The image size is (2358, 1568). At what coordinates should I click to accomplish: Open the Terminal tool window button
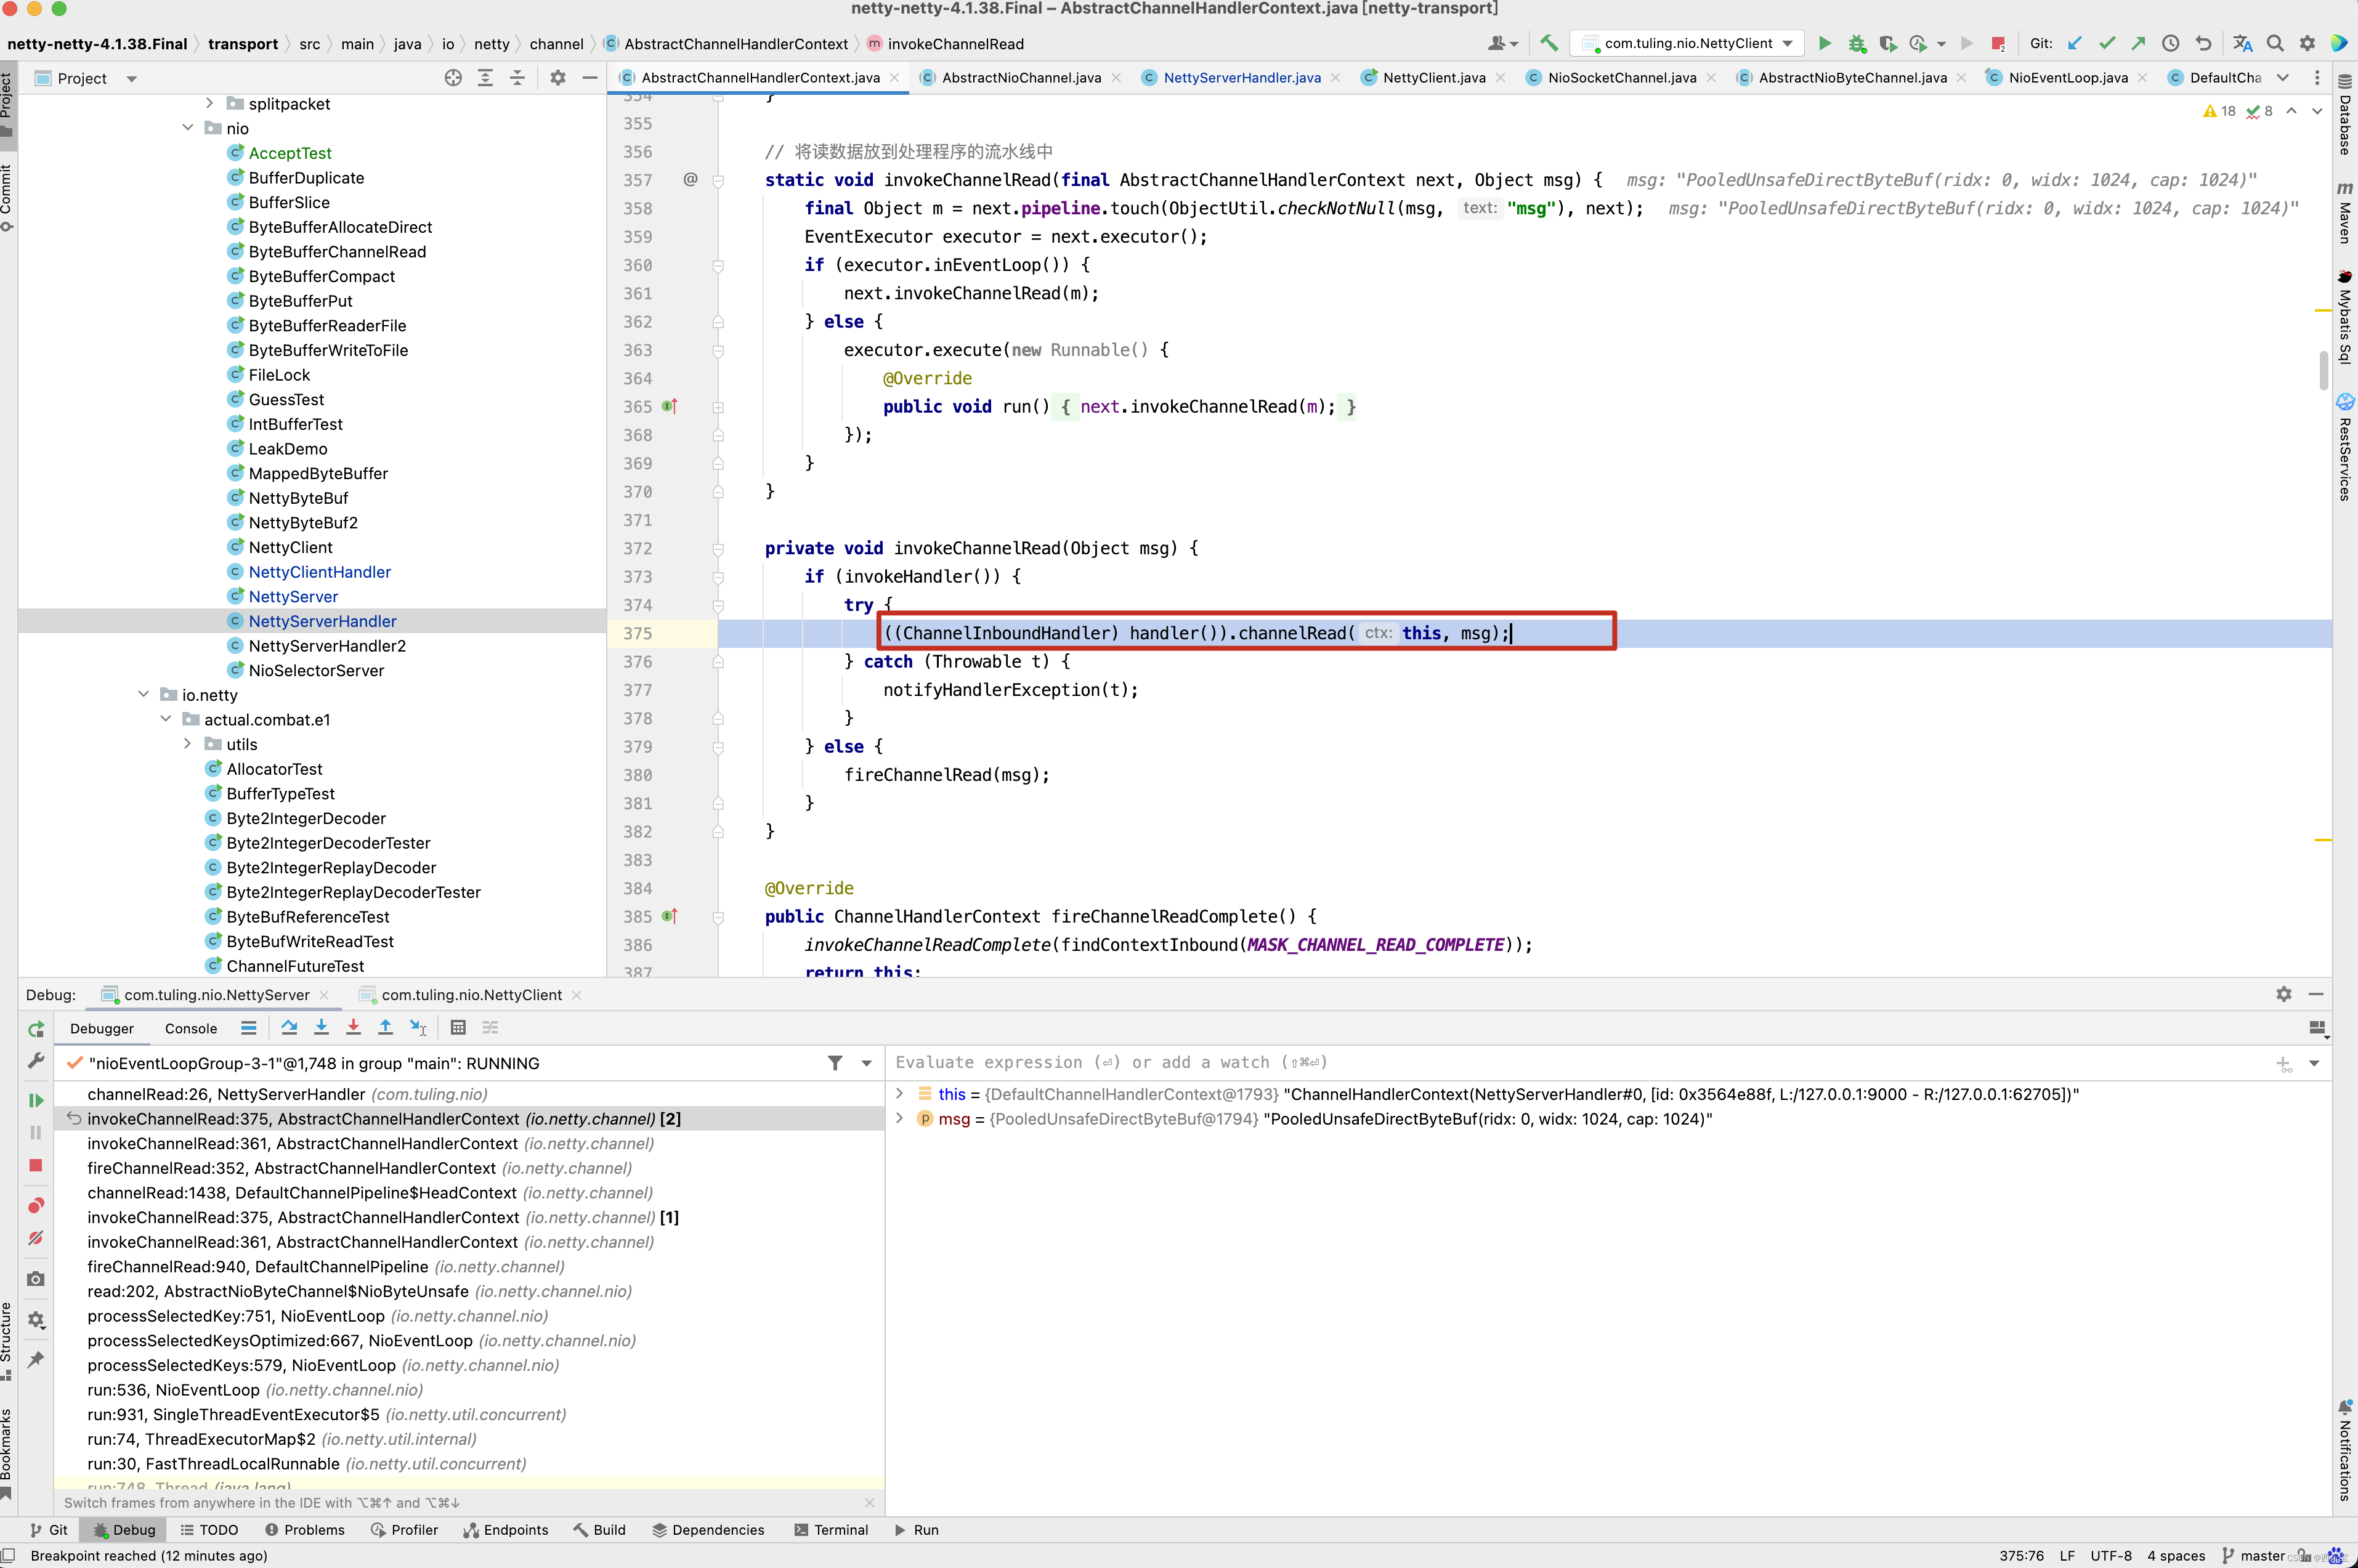click(x=830, y=1529)
